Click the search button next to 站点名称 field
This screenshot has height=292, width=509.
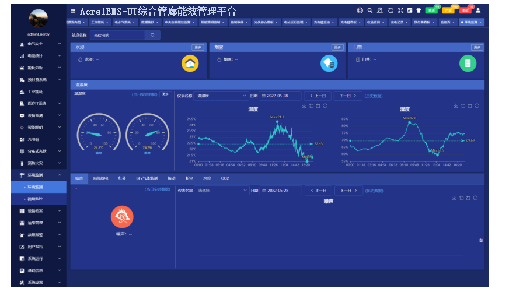tap(152, 35)
